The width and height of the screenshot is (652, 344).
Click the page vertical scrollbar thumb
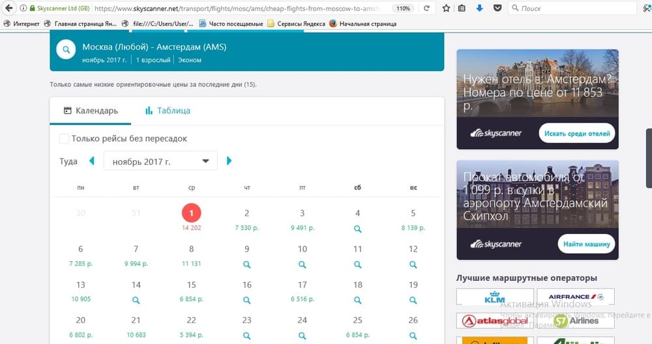pyautogui.click(x=649, y=158)
